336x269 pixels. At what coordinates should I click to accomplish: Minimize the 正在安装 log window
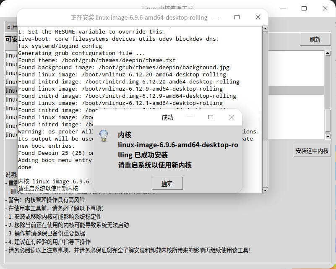(216, 17)
